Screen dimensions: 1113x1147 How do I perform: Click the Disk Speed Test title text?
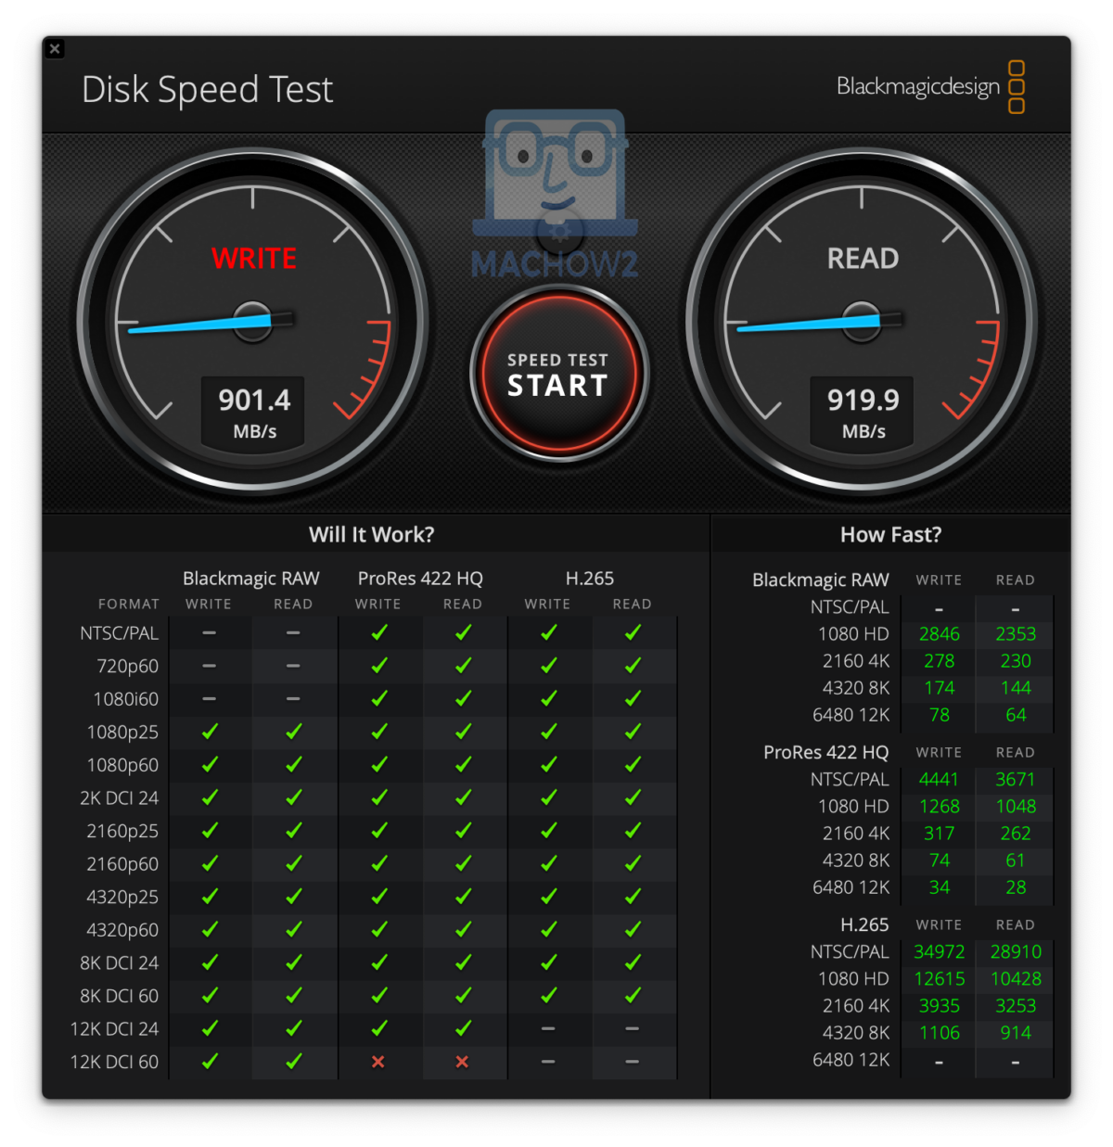tap(207, 90)
